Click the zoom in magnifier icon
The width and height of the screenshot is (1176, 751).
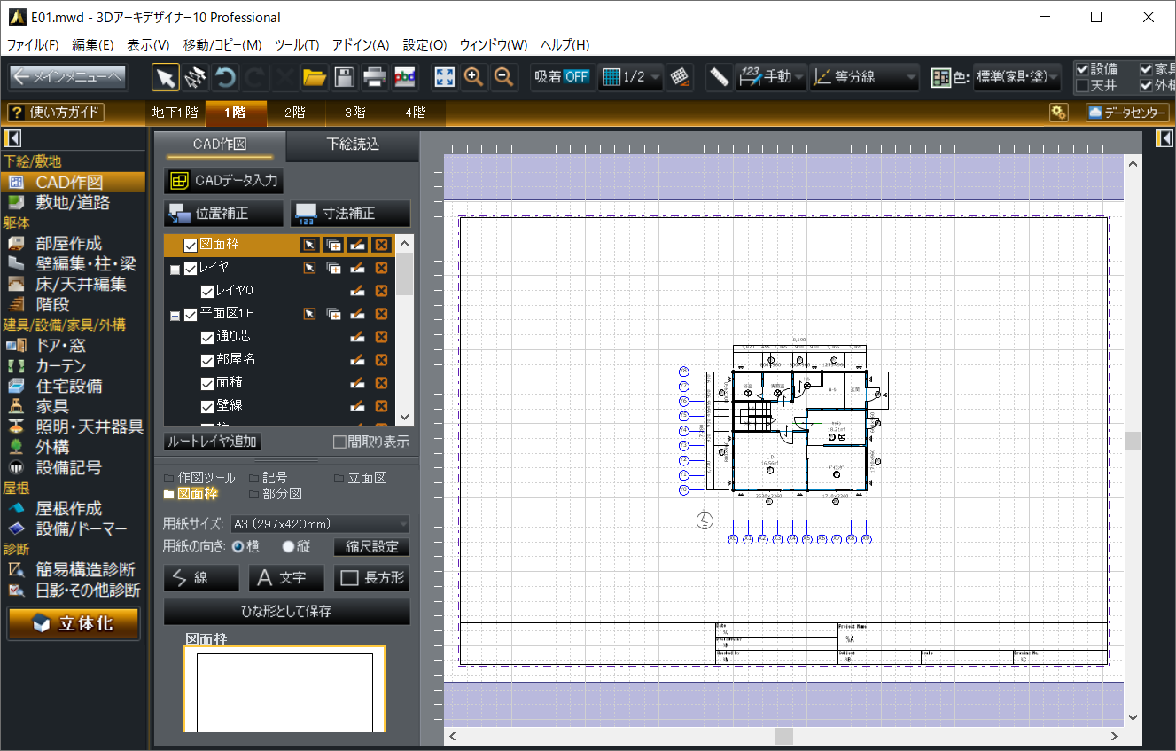(474, 77)
